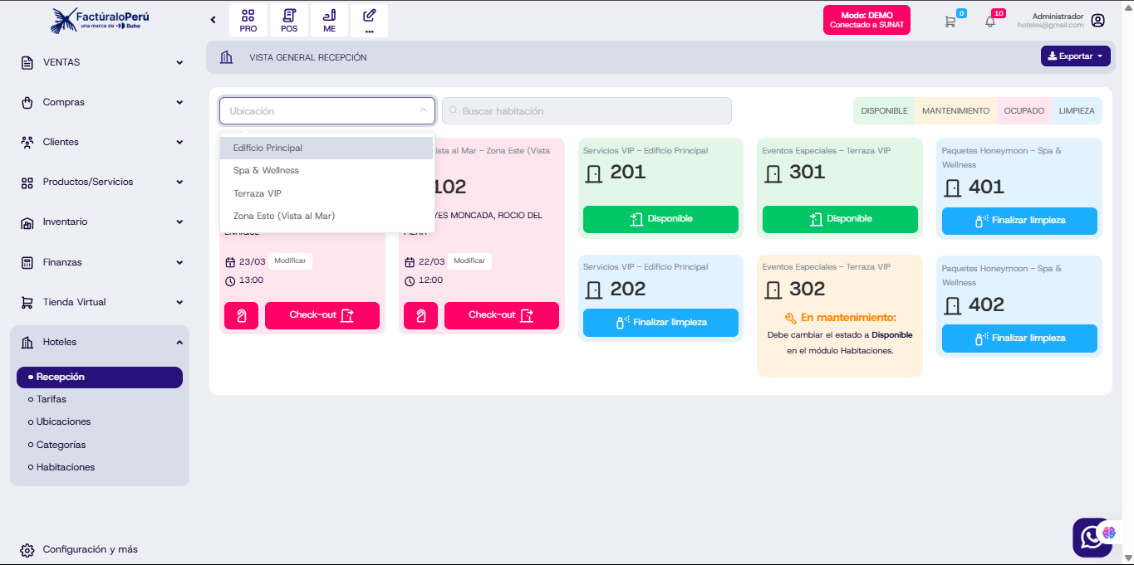This screenshot has width=1134, height=565.
Task: Open the shopping cart icon
Action: tap(950, 22)
